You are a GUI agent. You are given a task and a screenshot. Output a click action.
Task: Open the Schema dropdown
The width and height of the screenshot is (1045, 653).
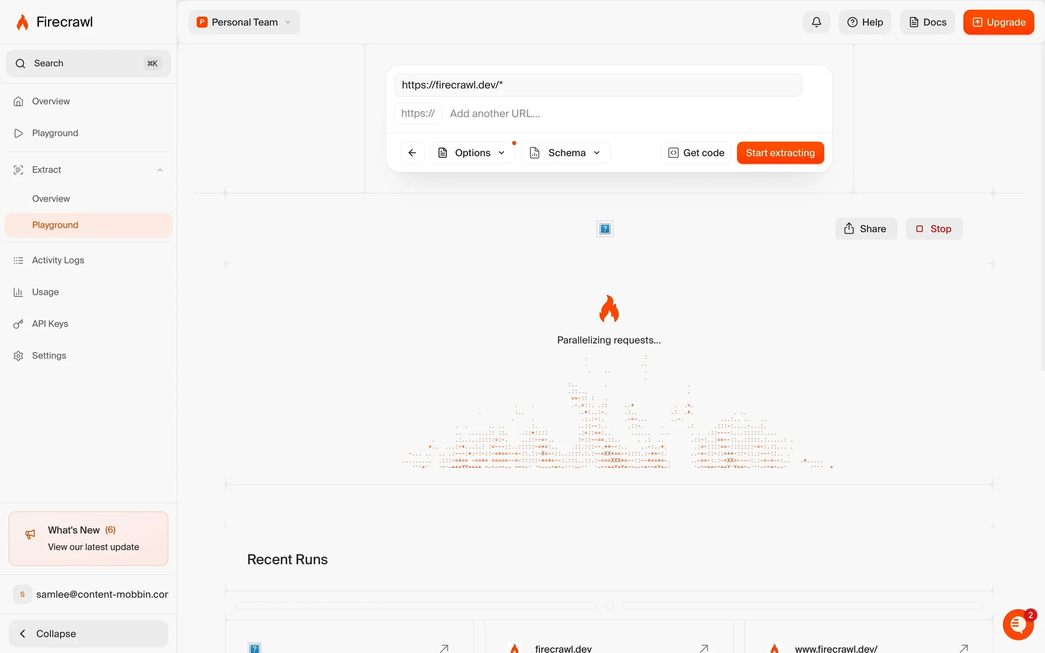(x=566, y=153)
